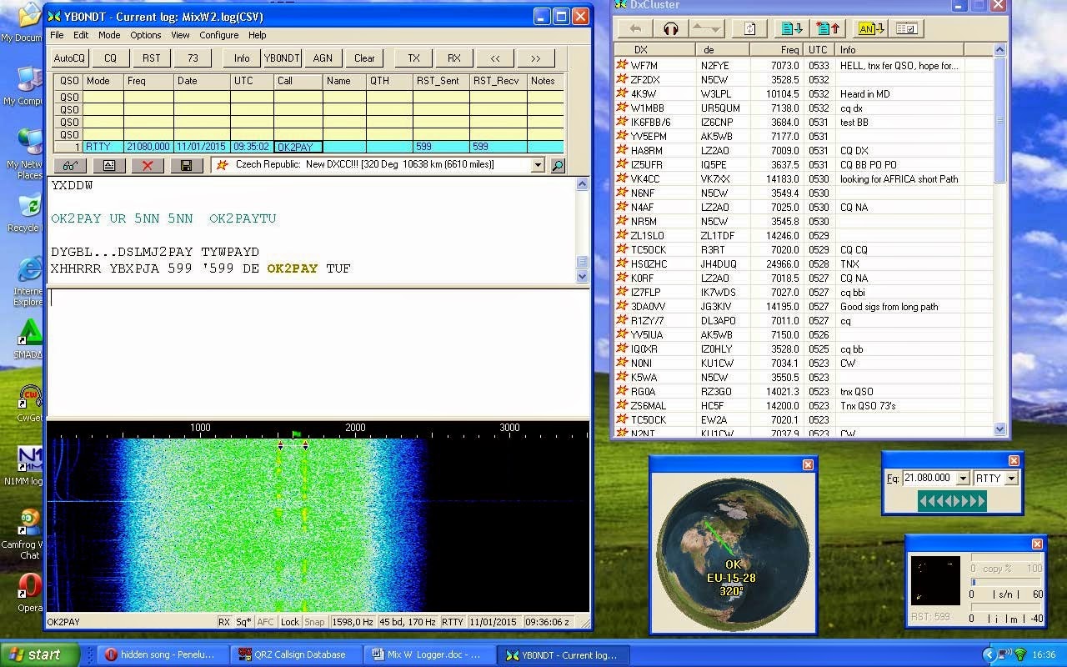Image resolution: width=1067 pixels, height=667 pixels.
Task: Click the headphones icon in DxCluster toolbar
Action: point(670,28)
